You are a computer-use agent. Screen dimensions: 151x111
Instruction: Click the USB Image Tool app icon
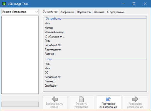pos(4,4)
